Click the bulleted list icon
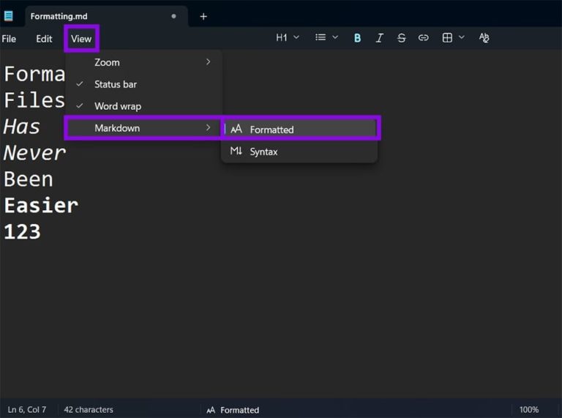Image resolution: width=562 pixels, height=418 pixels. coord(321,37)
